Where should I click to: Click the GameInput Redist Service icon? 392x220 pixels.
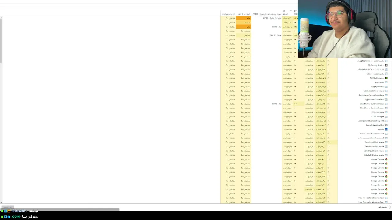pos(386,151)
